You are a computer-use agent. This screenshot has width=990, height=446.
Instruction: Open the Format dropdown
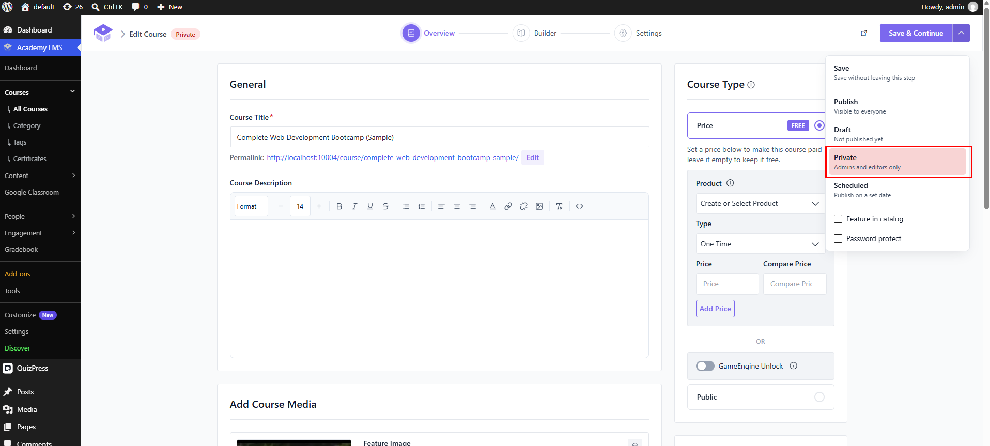coord(251,206)
